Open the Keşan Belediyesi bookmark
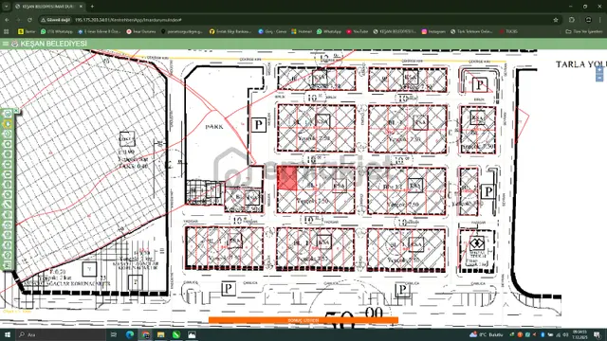This screenshot has width=607, height=341. pos(395,31)
